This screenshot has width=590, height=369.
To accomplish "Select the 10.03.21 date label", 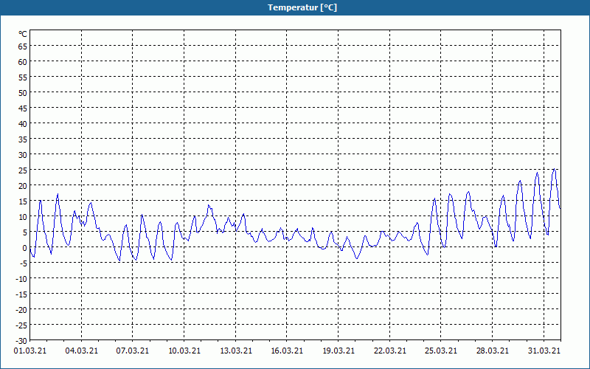I will (x=184, y=351).
